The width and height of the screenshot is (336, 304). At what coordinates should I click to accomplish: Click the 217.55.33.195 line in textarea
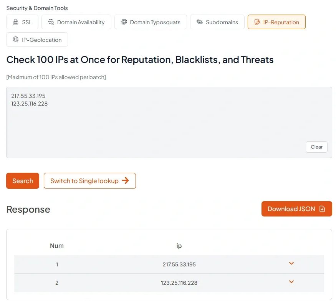click(28, 96)
